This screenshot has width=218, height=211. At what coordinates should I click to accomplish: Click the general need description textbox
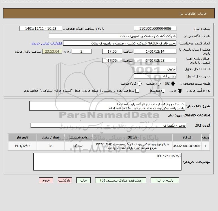(x=107, y=106)
